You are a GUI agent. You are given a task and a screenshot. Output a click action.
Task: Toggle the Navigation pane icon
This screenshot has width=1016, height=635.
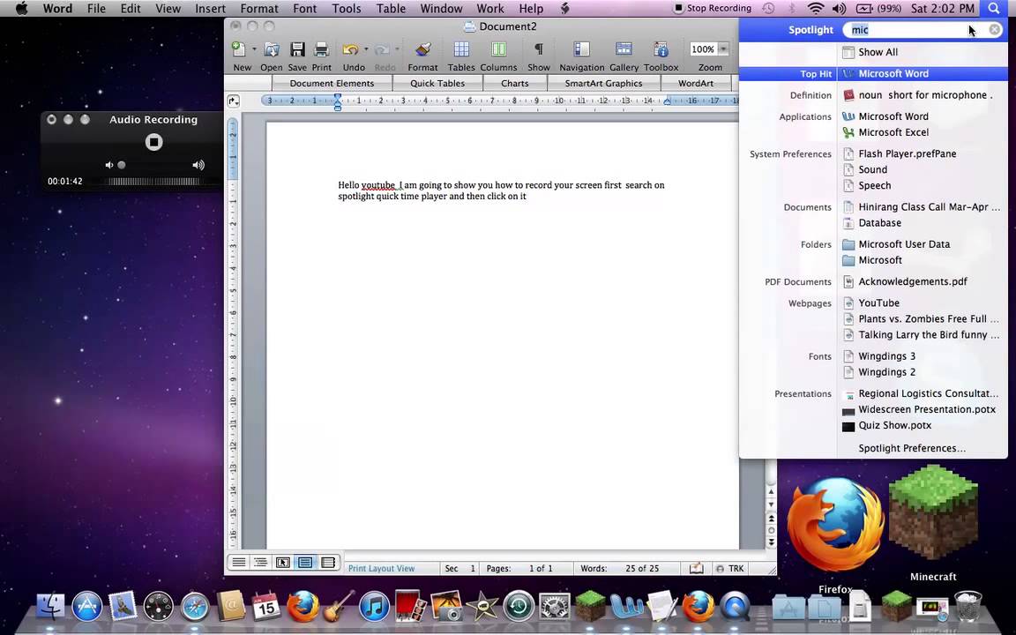582,50
